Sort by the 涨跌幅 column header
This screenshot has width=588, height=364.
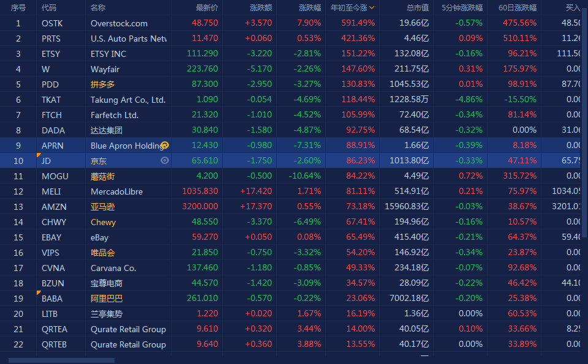tap(310, 7)
